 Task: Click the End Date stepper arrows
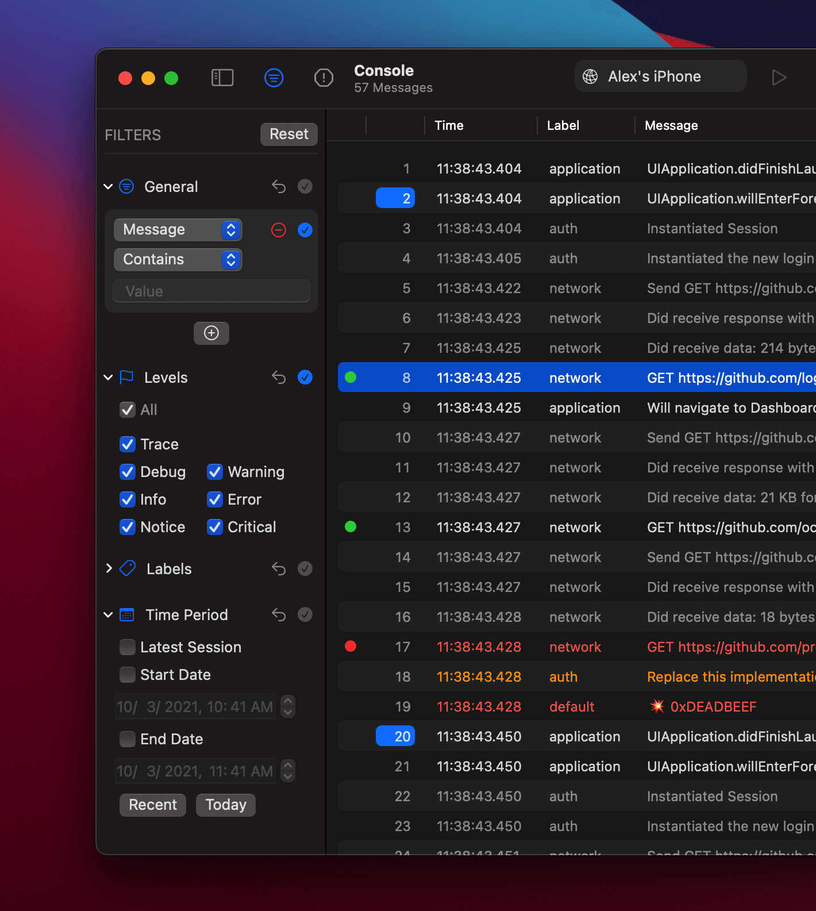(x=288, y=771)
